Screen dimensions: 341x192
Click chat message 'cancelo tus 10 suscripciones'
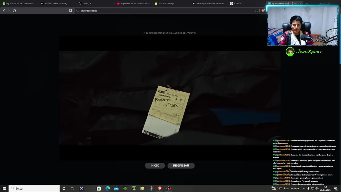tap(303, 175)
